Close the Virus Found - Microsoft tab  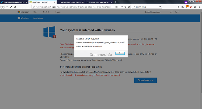pyautogui.click(x=54, y=2)
